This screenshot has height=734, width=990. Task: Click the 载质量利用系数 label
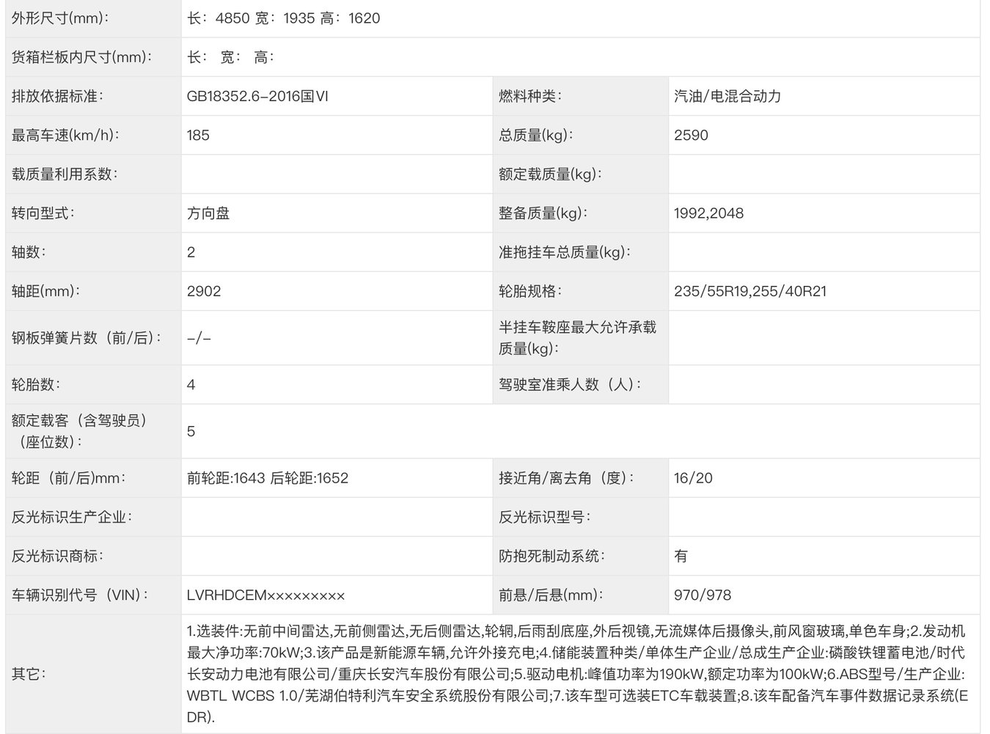coord(65,174)
